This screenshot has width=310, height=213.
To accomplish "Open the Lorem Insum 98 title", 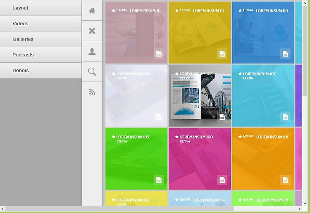I will 209,200.
